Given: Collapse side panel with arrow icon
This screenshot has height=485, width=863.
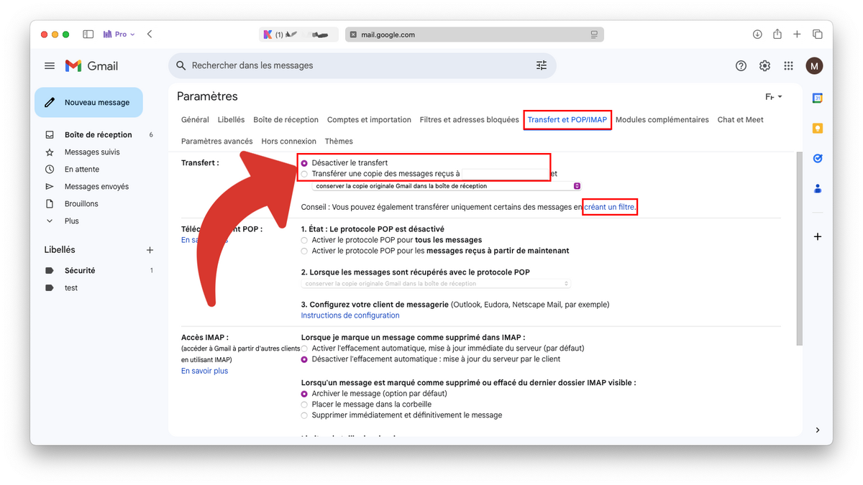Looking at the screenshot, I should [818, 430].
